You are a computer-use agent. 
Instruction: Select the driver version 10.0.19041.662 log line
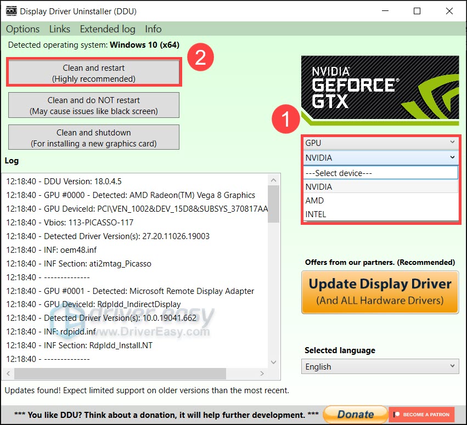click(102, 318)
